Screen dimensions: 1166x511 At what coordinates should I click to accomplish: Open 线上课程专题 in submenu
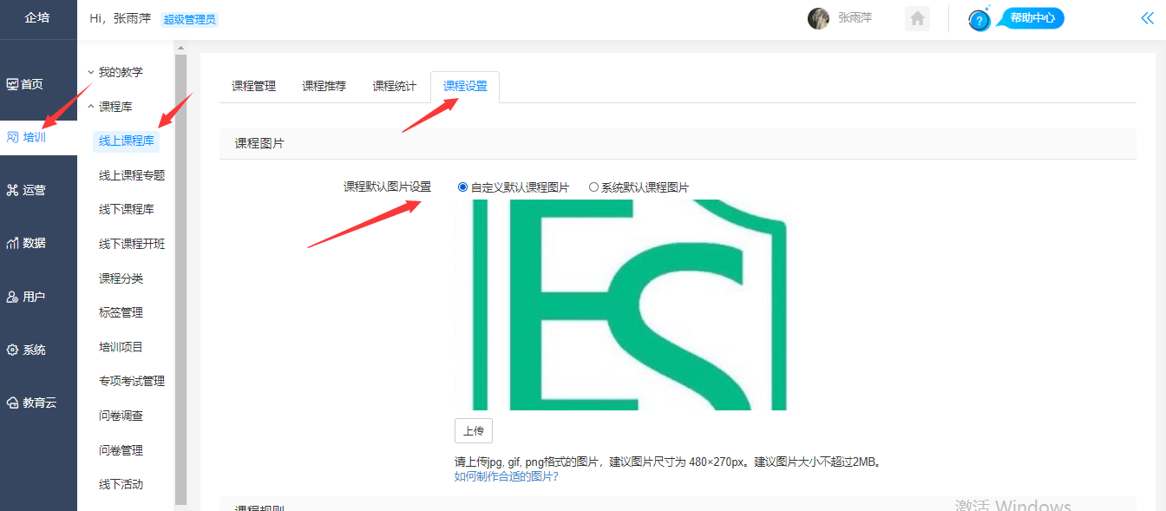click(132, 175)
